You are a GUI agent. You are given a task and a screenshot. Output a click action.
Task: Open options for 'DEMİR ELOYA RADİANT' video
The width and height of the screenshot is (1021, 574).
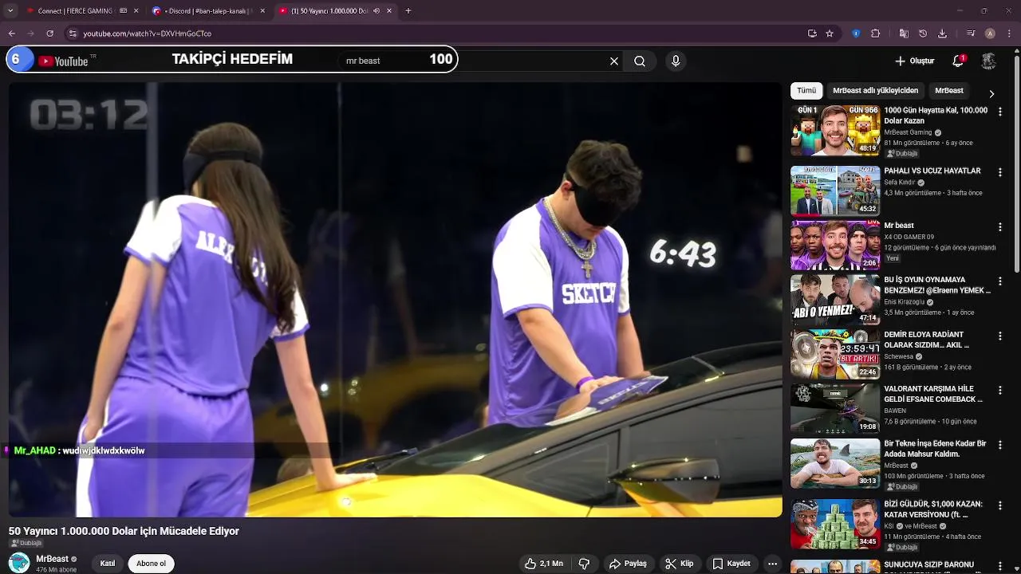click(x=1000, y=336)
